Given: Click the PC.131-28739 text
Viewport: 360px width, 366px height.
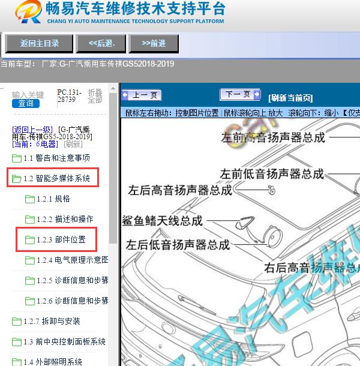Looking at the screenshot, I should pyautogui.click(x=70, y=96).
